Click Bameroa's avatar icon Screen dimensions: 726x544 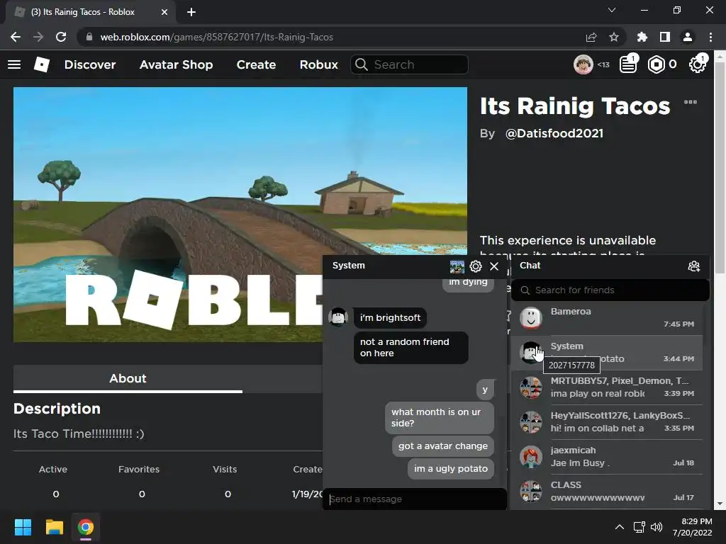click(x=530, y=318)
